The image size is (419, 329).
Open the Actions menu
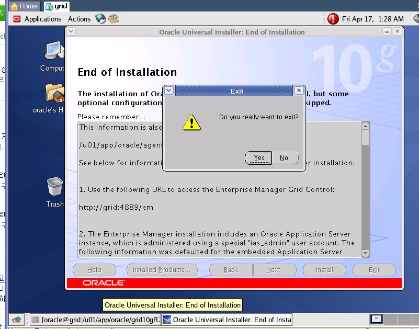pos(79,19)
